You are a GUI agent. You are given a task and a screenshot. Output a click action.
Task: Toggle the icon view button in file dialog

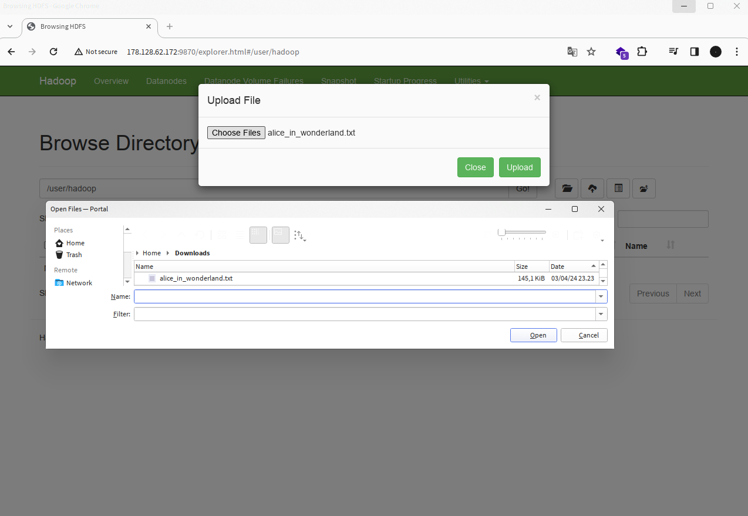tap(258, 235)
